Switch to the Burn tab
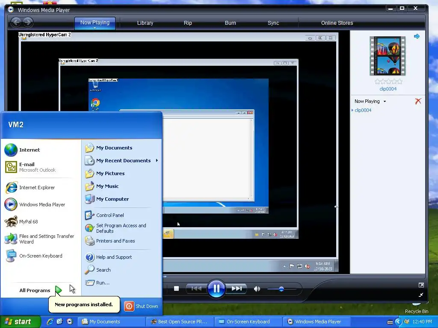438x328 pixels. 231,23
